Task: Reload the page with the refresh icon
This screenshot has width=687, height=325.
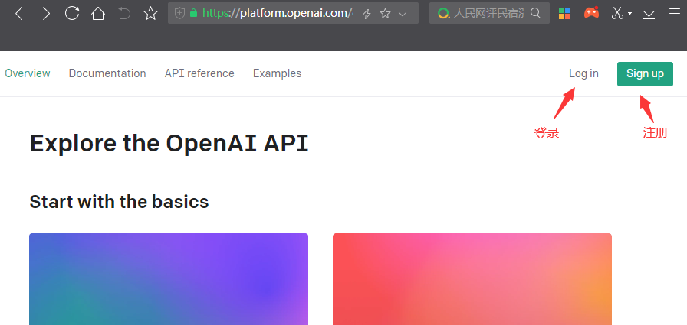Action: pyautogui.click(x=72, y=13)
